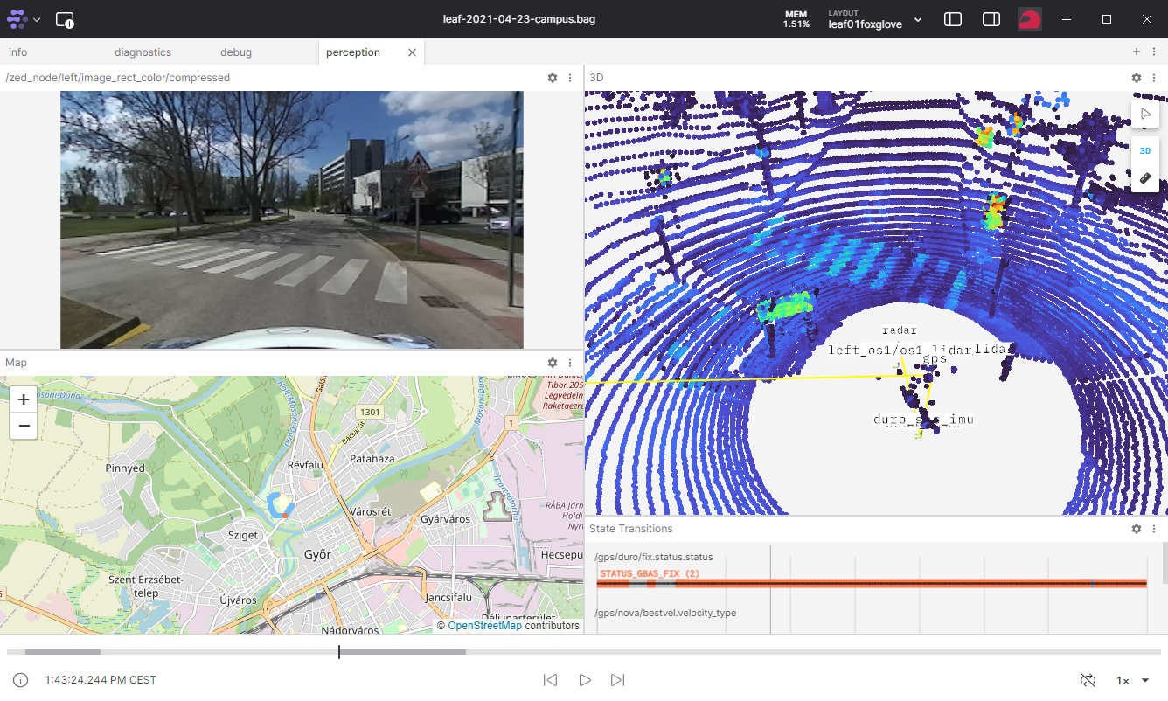The width and height of the screenshot is (1168, 701).
Task: Seek backward one frame
Action: [x=550, y=680]
